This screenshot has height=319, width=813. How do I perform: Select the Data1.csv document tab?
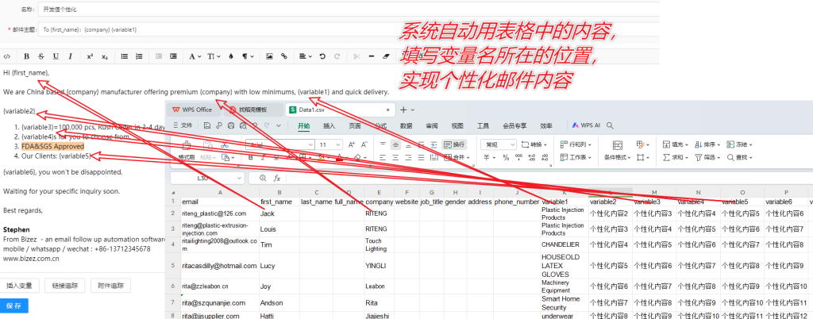[340, 110]
